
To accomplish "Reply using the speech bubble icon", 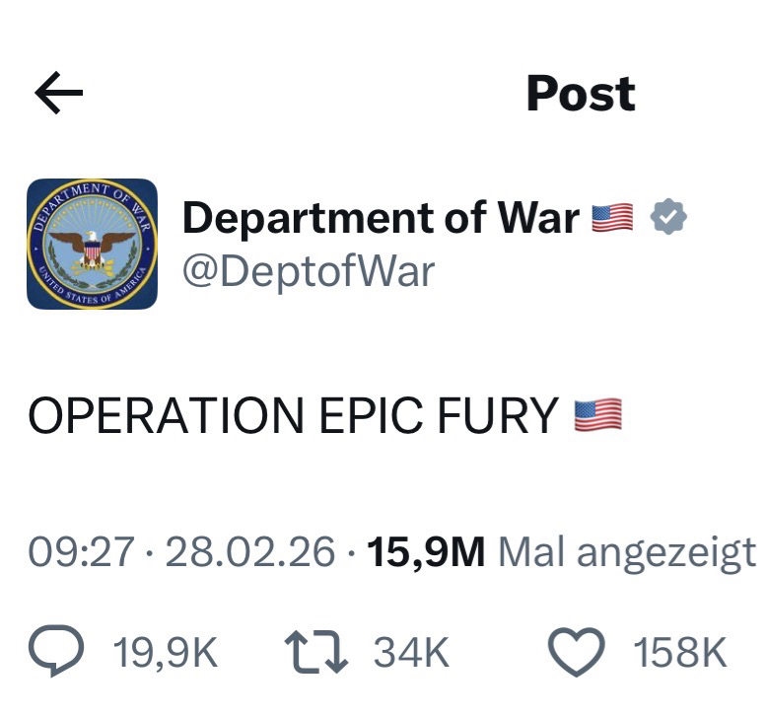I will point(56,651).
